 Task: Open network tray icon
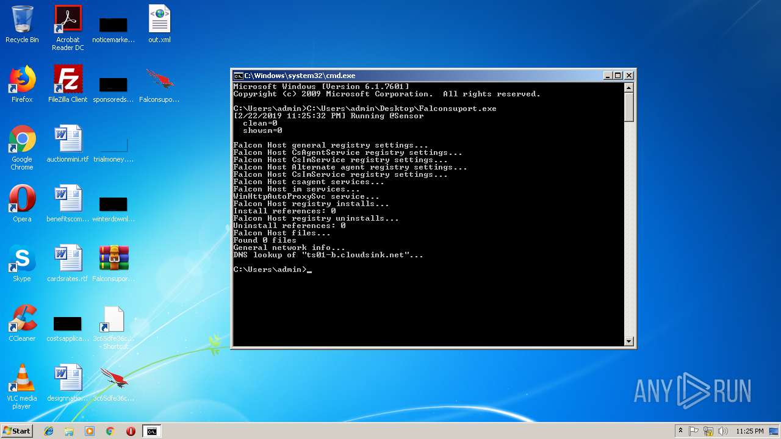[x=708, y=431]
